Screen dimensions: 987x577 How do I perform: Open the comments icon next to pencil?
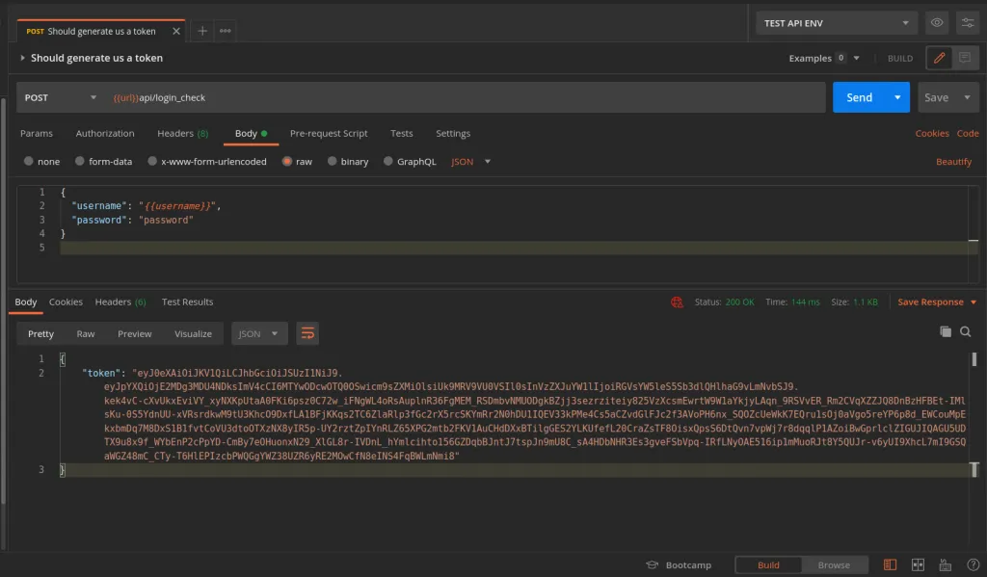[964, 58]
